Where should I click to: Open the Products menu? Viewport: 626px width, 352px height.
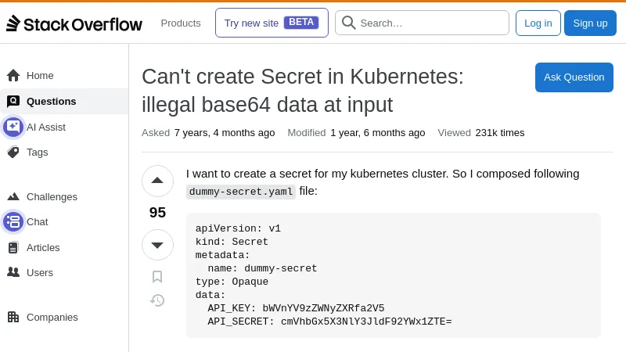point(181,23)
